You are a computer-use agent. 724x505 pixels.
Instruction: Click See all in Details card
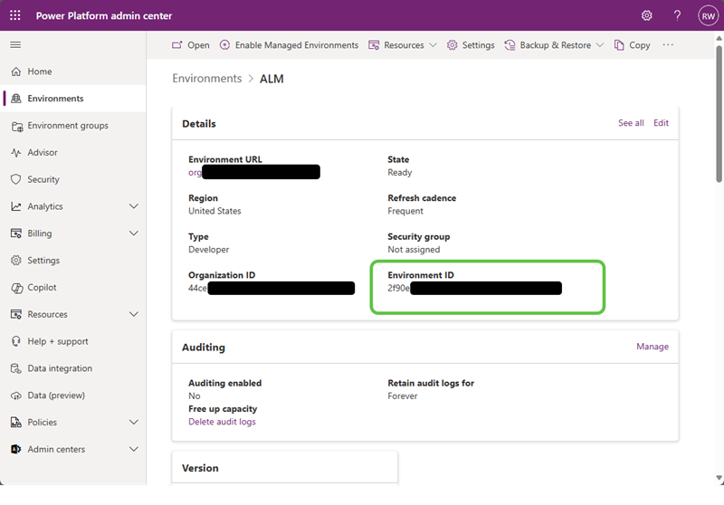coord(631,123)
